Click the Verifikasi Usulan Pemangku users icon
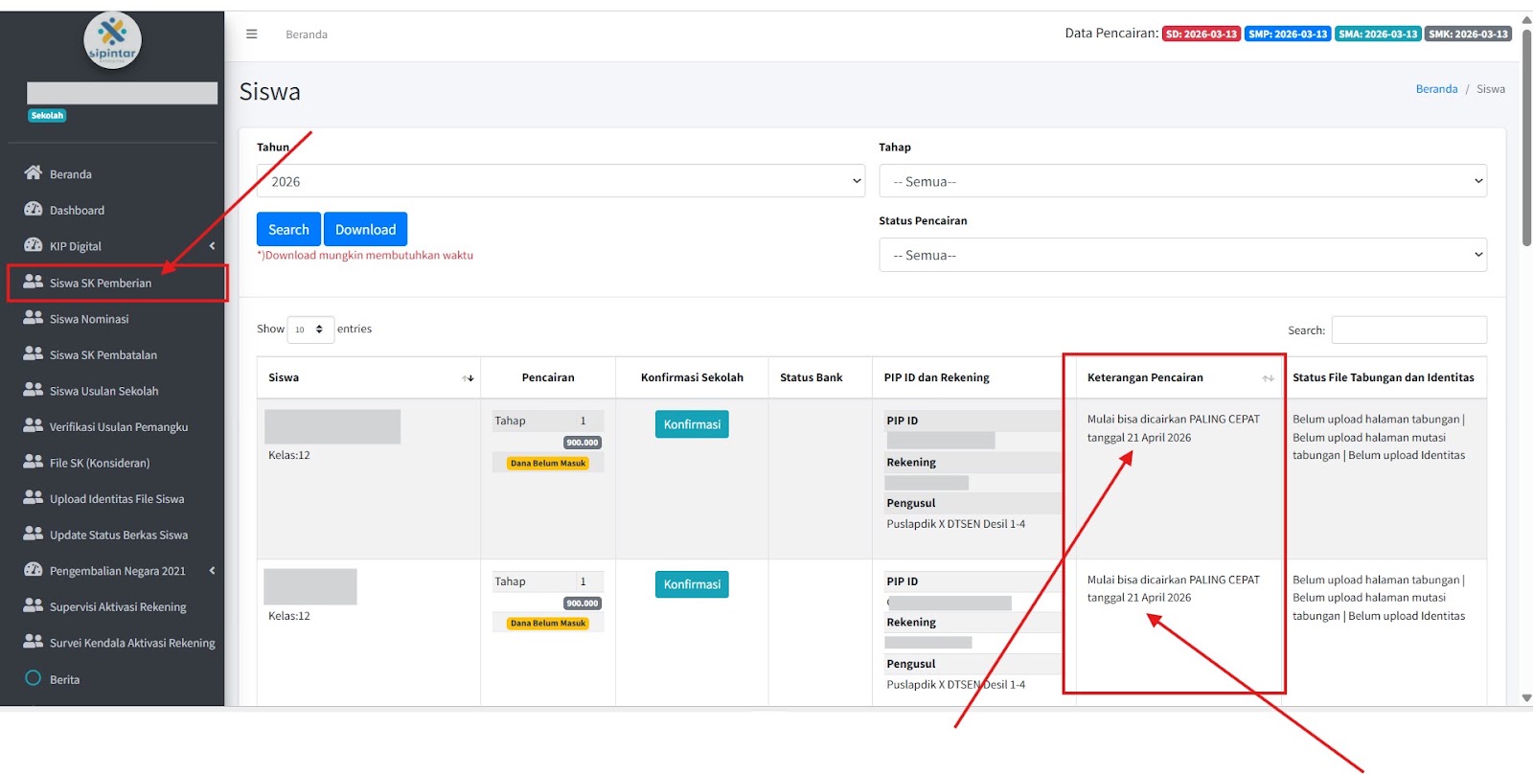 tap(34, 426)
